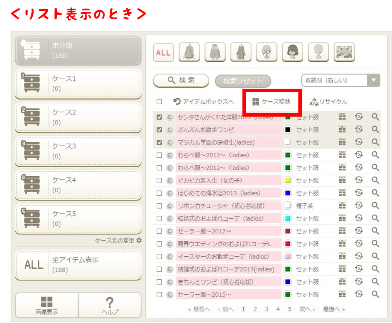Screen dimensions: 392x323
Task: Filter by skirt bottoms category icon
Action: click(x=215, y=52)
